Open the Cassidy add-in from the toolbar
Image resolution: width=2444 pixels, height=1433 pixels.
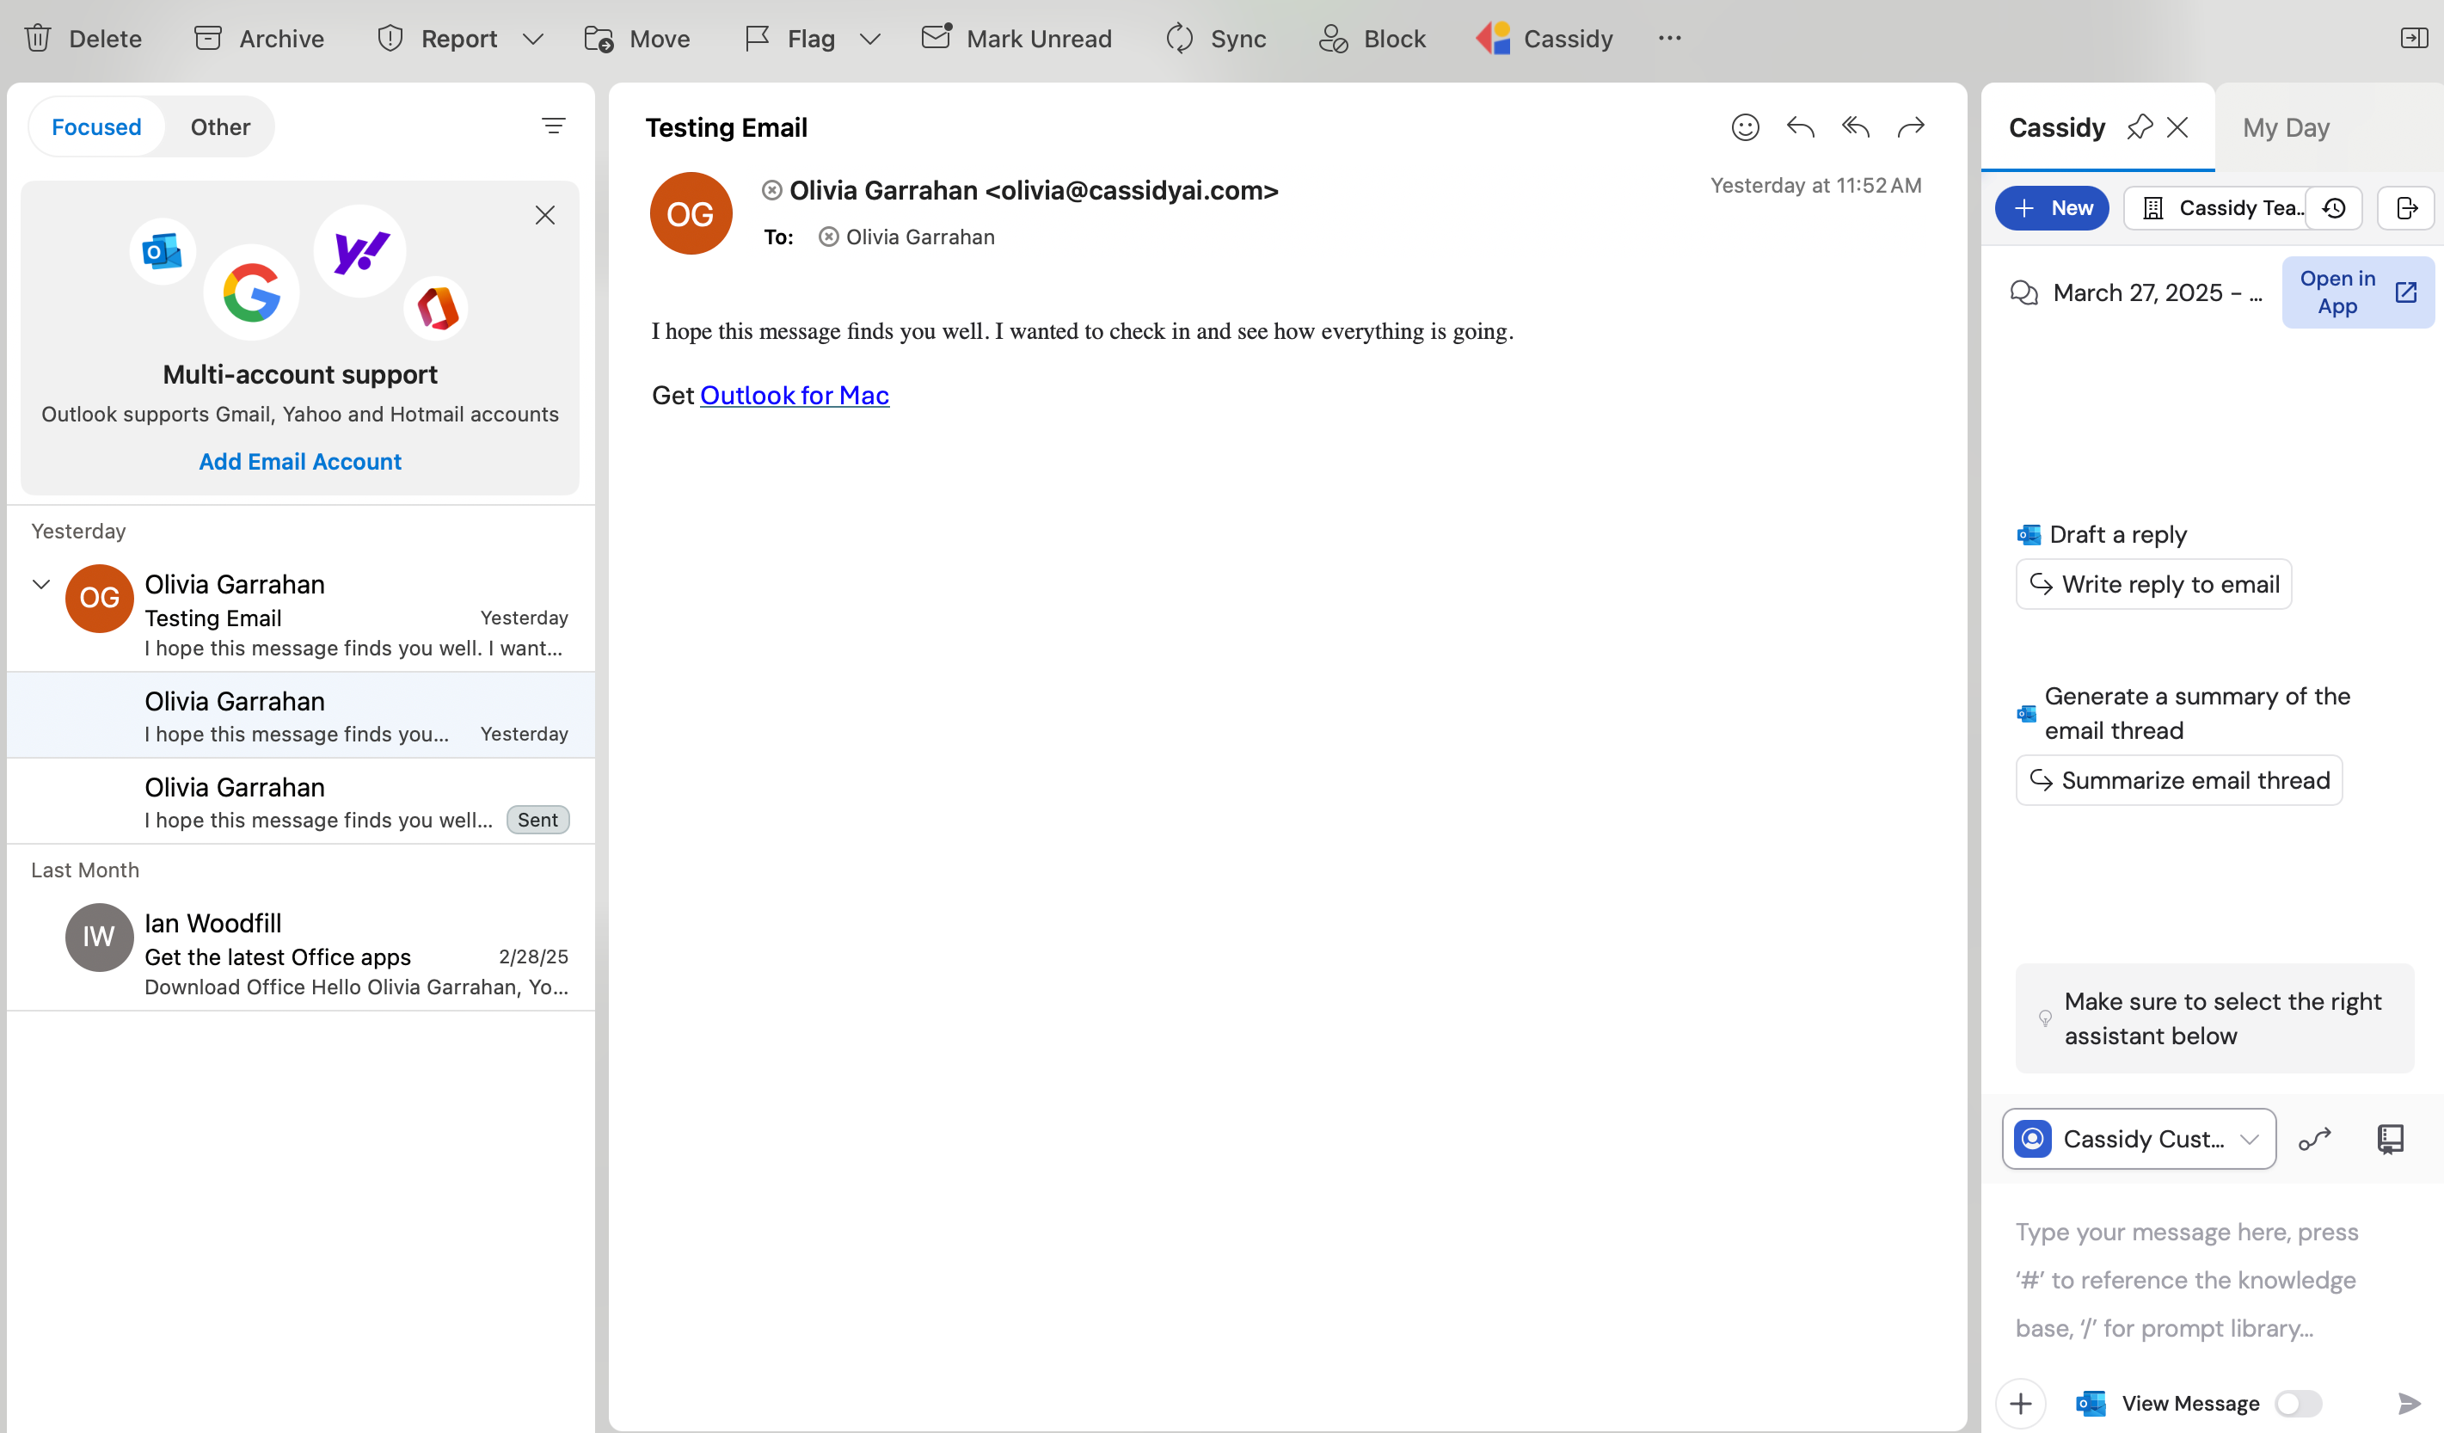click(1544, 39)
